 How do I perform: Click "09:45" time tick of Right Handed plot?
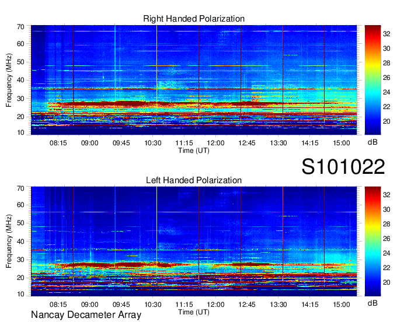121,143
